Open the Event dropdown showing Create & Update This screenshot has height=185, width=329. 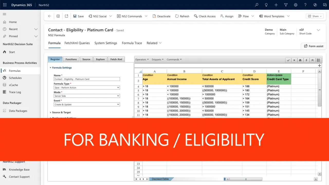pyautogui.click(x=87, y=104)
